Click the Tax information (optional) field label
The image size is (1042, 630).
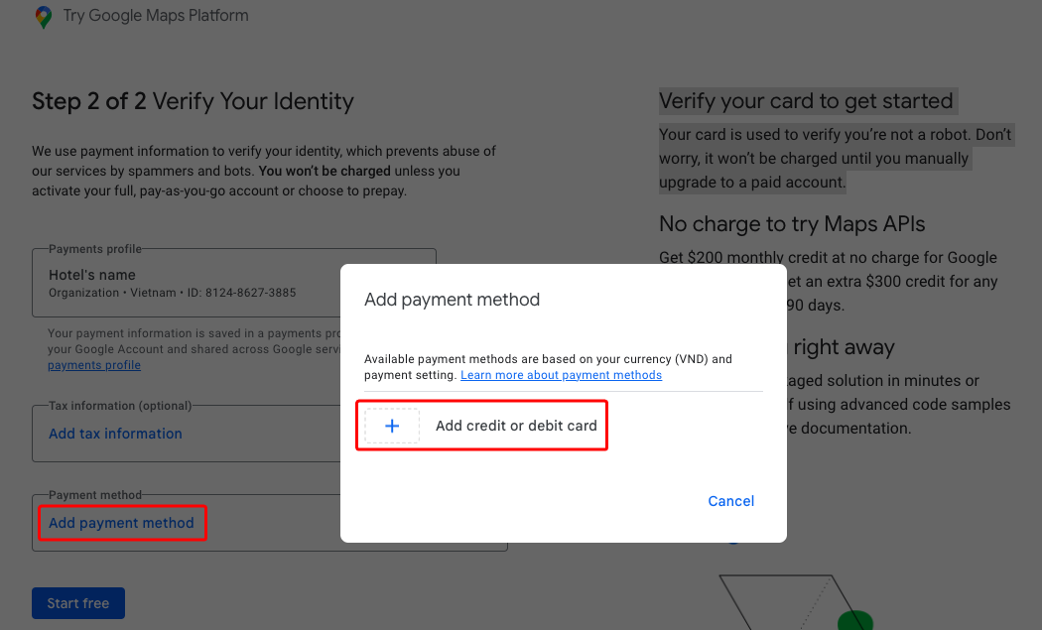(x=120, y=406)
